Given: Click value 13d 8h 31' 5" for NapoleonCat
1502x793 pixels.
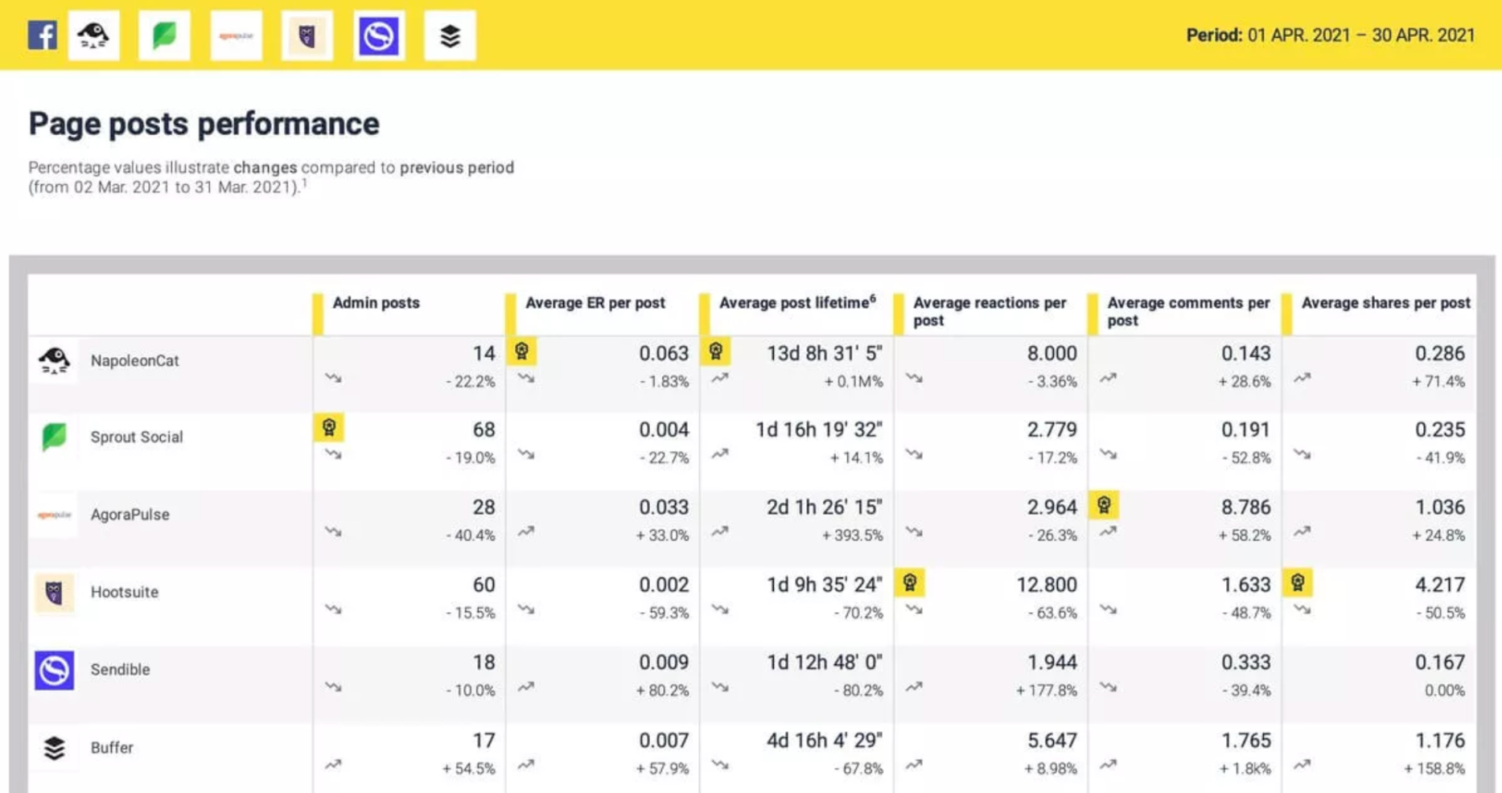Looking at the screenshot, I should (825, 353).
